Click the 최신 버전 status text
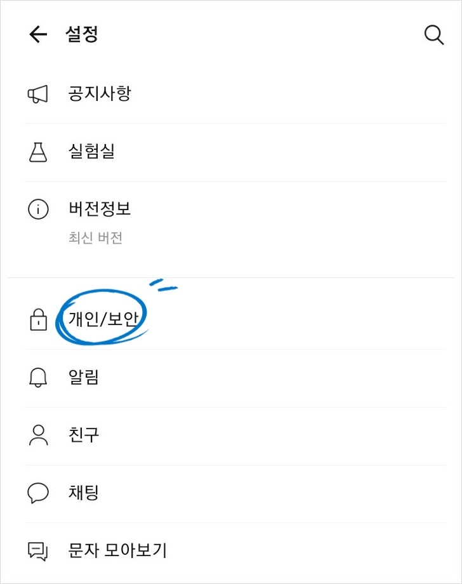This screenshot has width=462, height=584. point(95,237)
